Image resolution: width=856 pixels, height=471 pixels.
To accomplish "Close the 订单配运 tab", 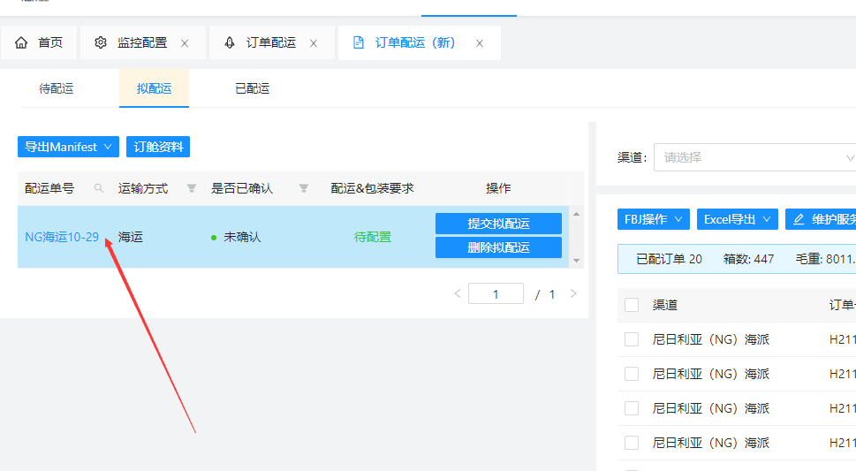I will click(x=314, y=42).
